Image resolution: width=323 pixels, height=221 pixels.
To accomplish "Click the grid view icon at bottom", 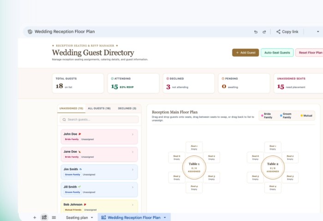I will pos(44,217).
